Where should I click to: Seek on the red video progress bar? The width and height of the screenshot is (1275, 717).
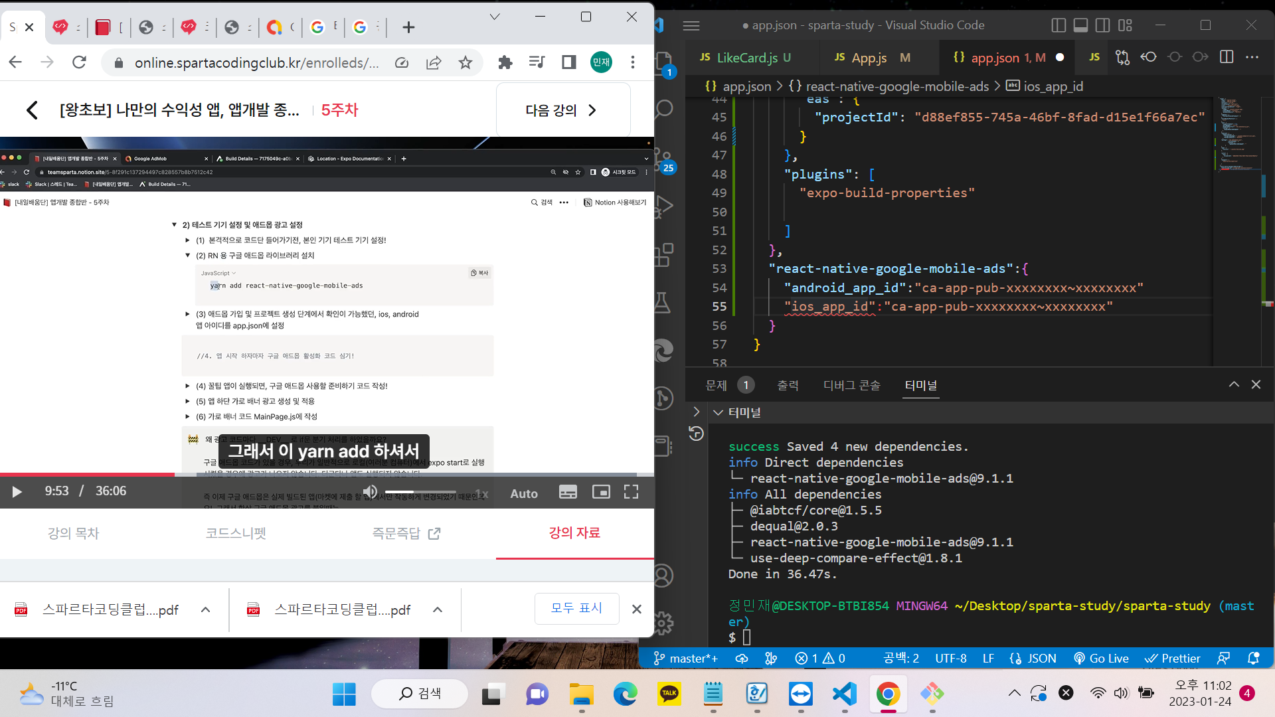coord(87,474)
